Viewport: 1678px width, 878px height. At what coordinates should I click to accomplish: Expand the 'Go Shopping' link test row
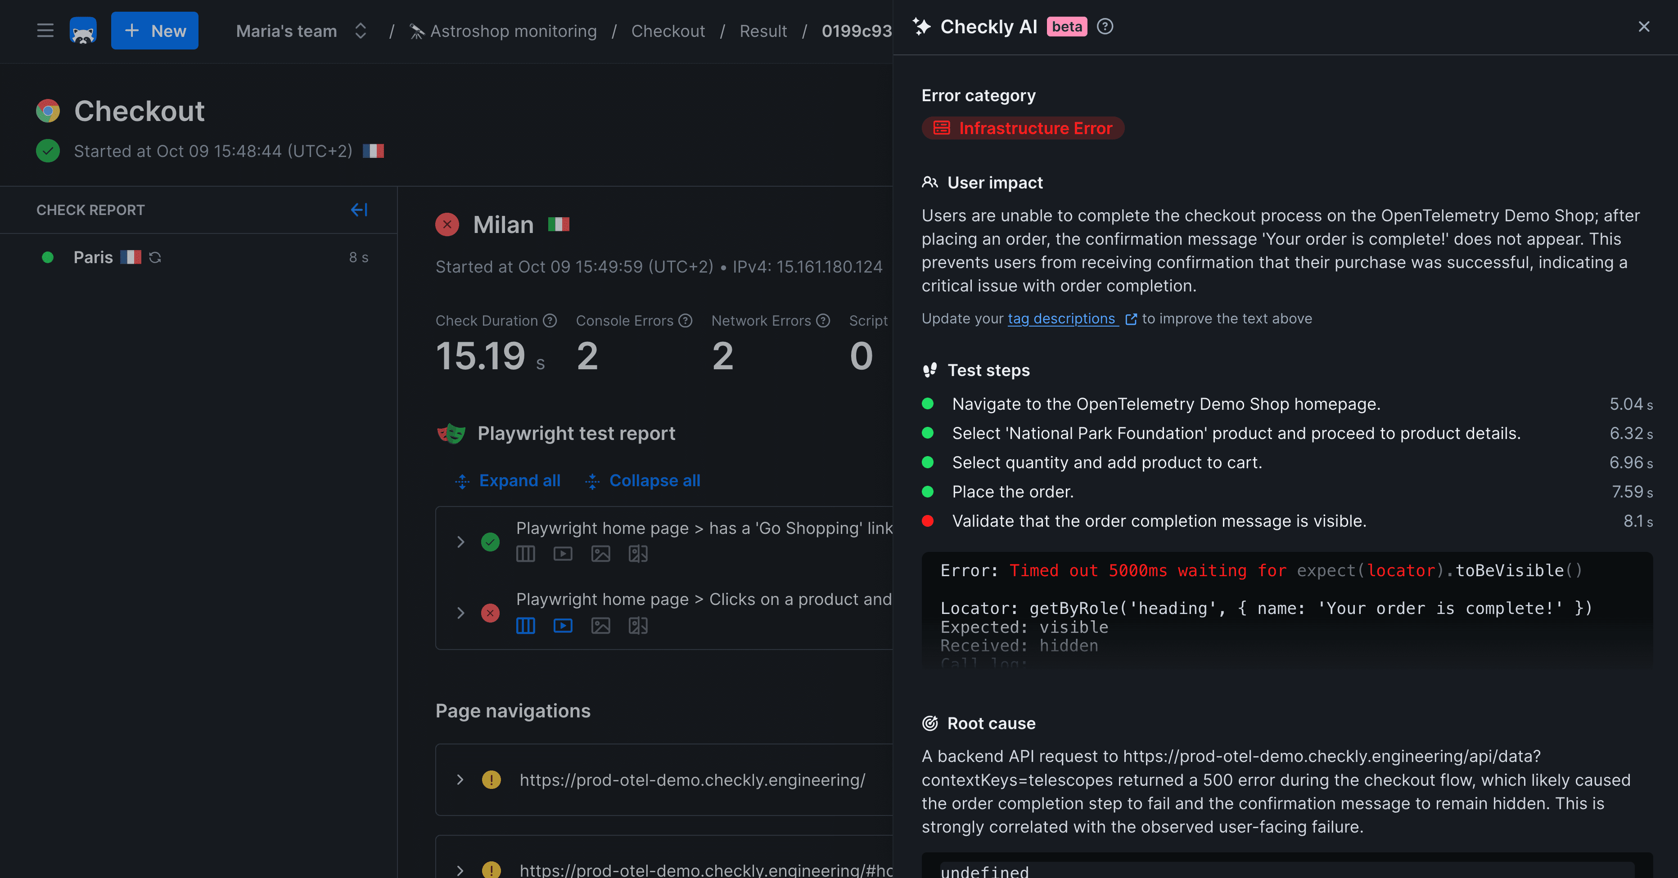460,542
